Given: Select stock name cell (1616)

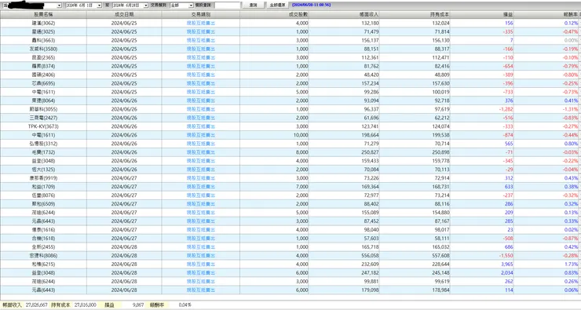Looking at the screenshot, I should [43, 230].
